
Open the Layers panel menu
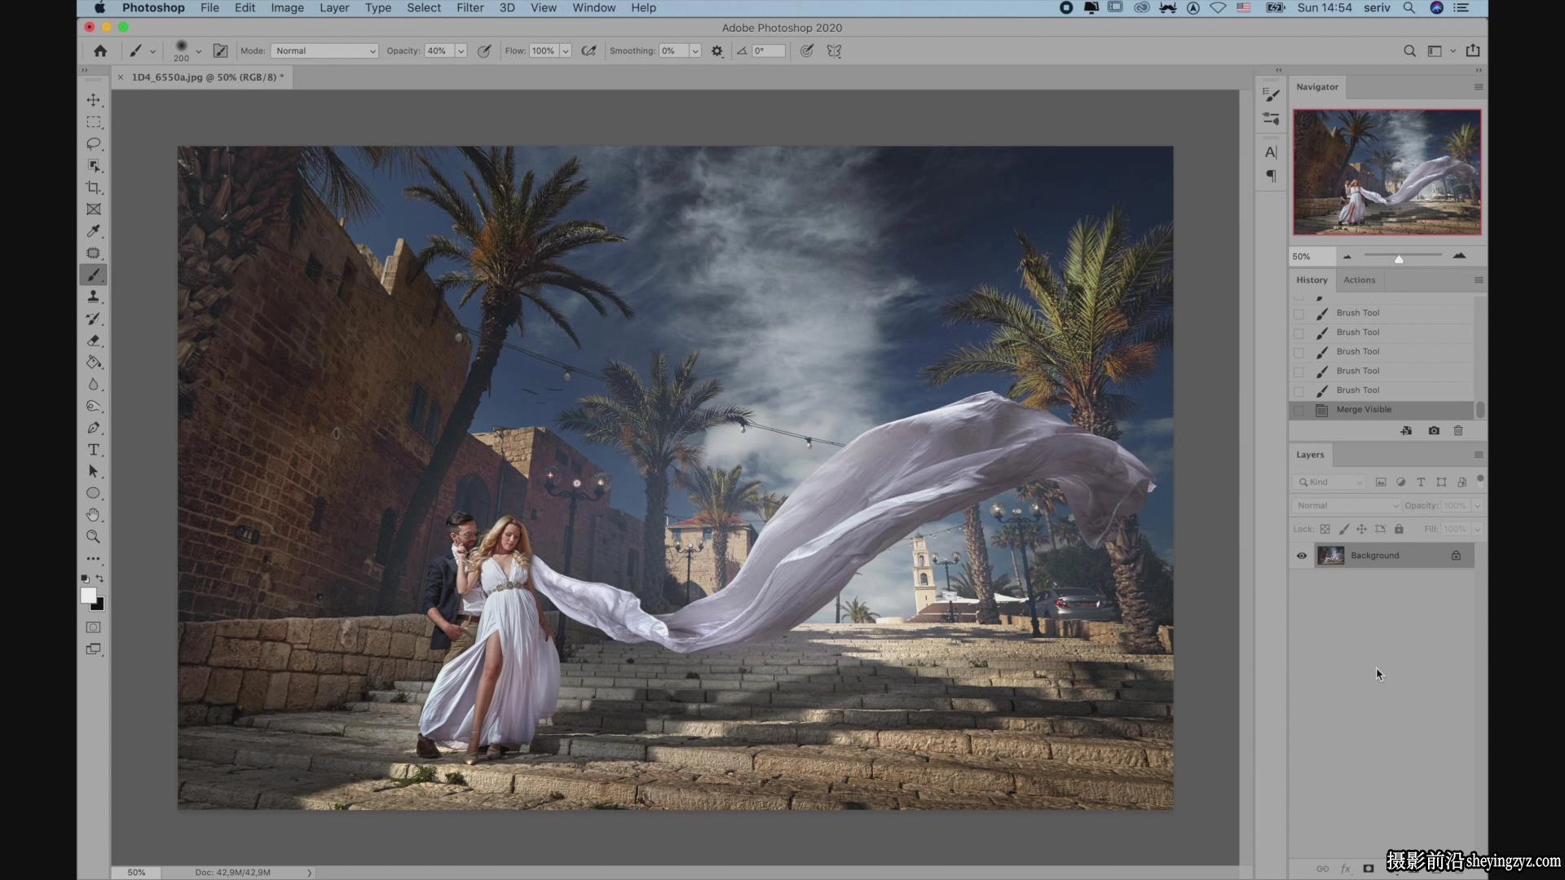1479,455
